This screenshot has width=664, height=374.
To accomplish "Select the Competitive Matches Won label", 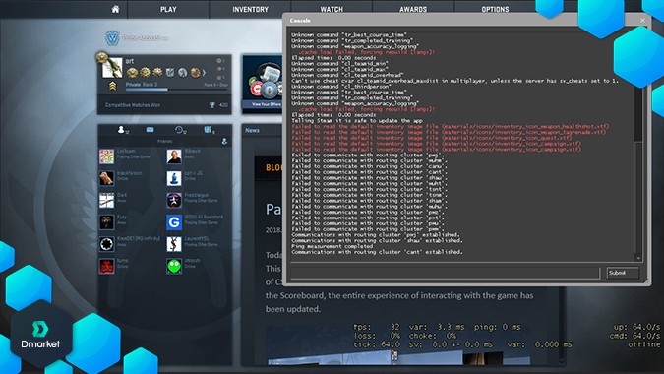I will pyautogui.click(x=133, y=105).
